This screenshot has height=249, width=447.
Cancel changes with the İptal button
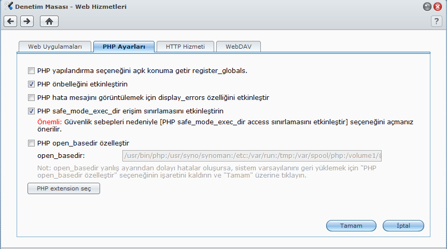(x=403, y=226)
